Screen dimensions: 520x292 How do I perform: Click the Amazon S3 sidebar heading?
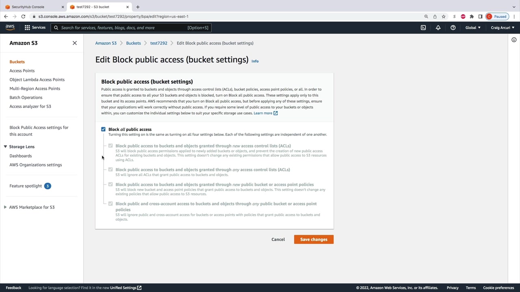click(x=24, y=43)
